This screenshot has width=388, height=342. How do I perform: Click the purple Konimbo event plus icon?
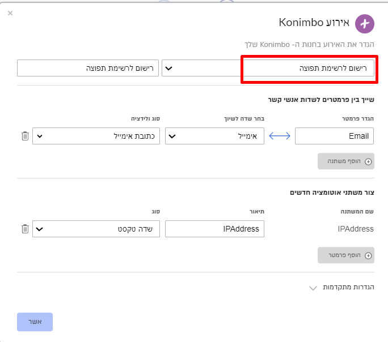365,24
